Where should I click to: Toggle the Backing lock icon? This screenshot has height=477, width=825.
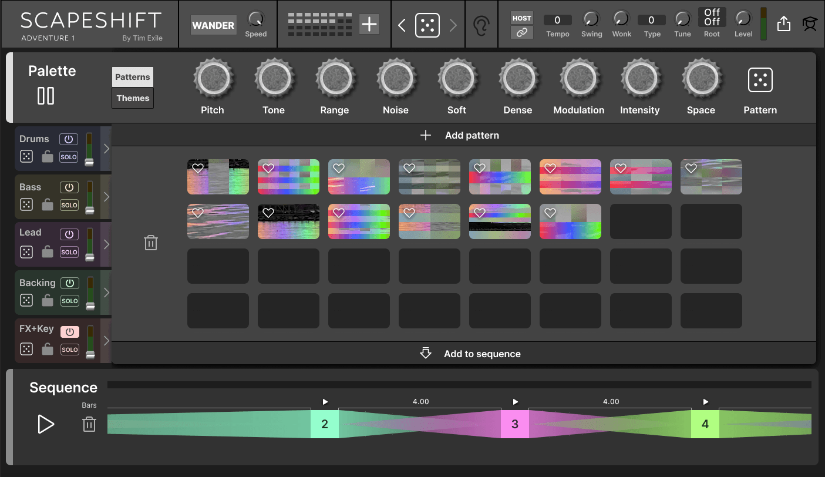48,300
